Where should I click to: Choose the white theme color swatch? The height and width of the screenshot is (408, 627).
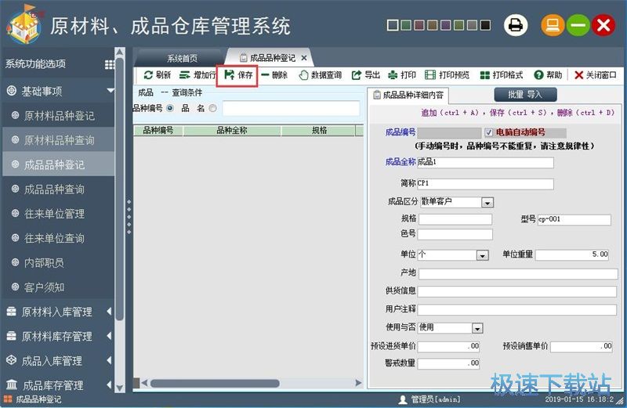pos(393,25)
